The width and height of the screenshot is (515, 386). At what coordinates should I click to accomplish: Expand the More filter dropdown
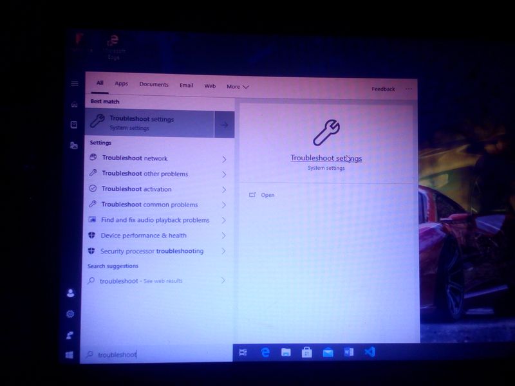(x=238, y=86)
